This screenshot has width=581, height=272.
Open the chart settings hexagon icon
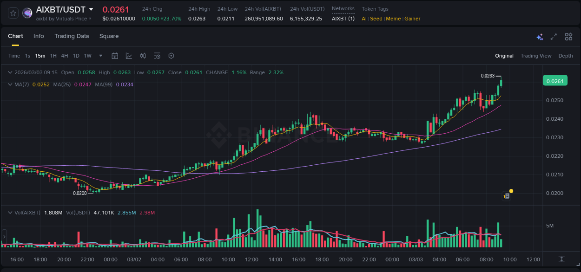click(171, 55)
